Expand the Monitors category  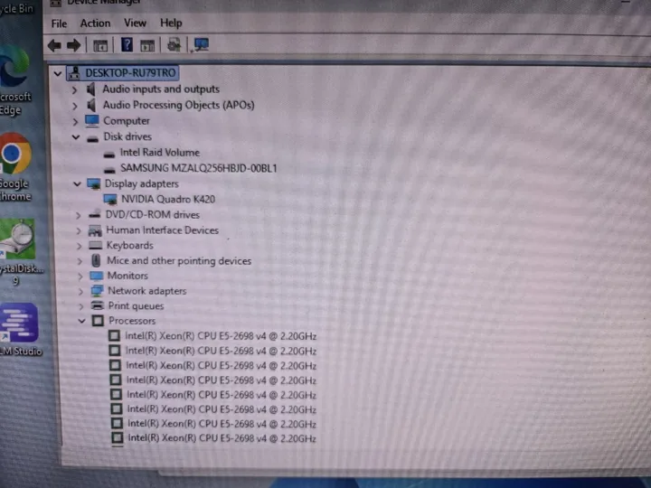(80, 277)
